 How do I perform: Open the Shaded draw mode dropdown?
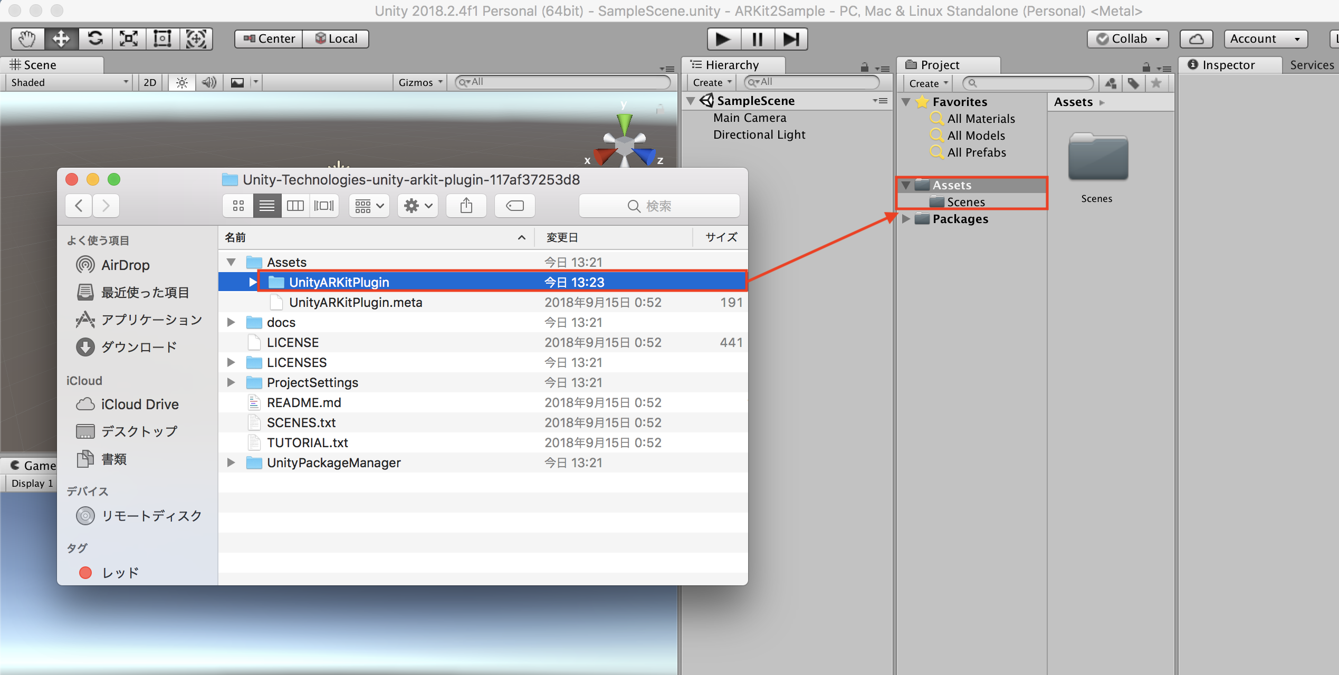tap(69, 82)
